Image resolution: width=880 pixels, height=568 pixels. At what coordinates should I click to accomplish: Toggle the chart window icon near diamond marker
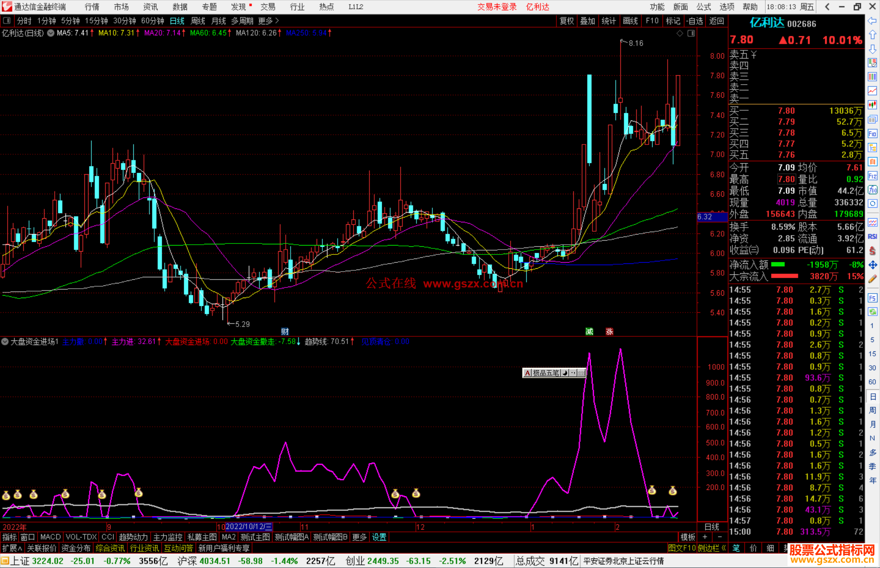point(691,33)
